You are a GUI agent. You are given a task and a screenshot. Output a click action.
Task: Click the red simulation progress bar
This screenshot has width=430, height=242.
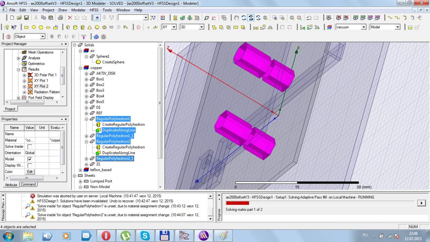click(238, 203)
